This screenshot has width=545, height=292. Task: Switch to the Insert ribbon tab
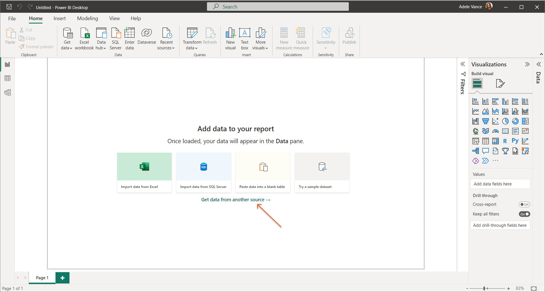(60, 18)
